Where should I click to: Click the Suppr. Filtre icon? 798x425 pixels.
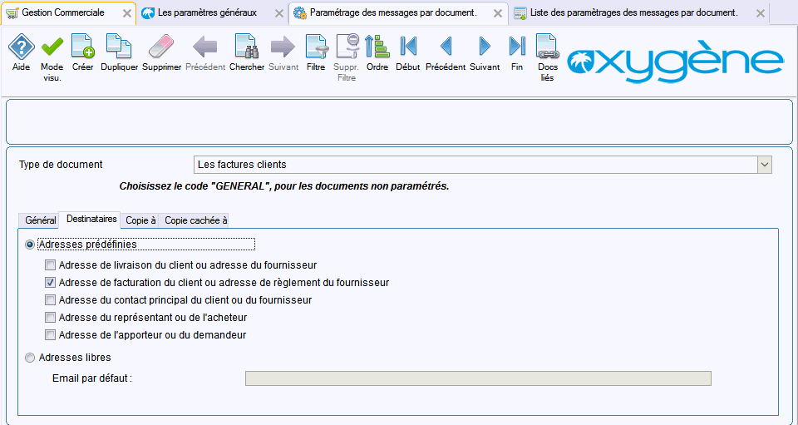347,47
